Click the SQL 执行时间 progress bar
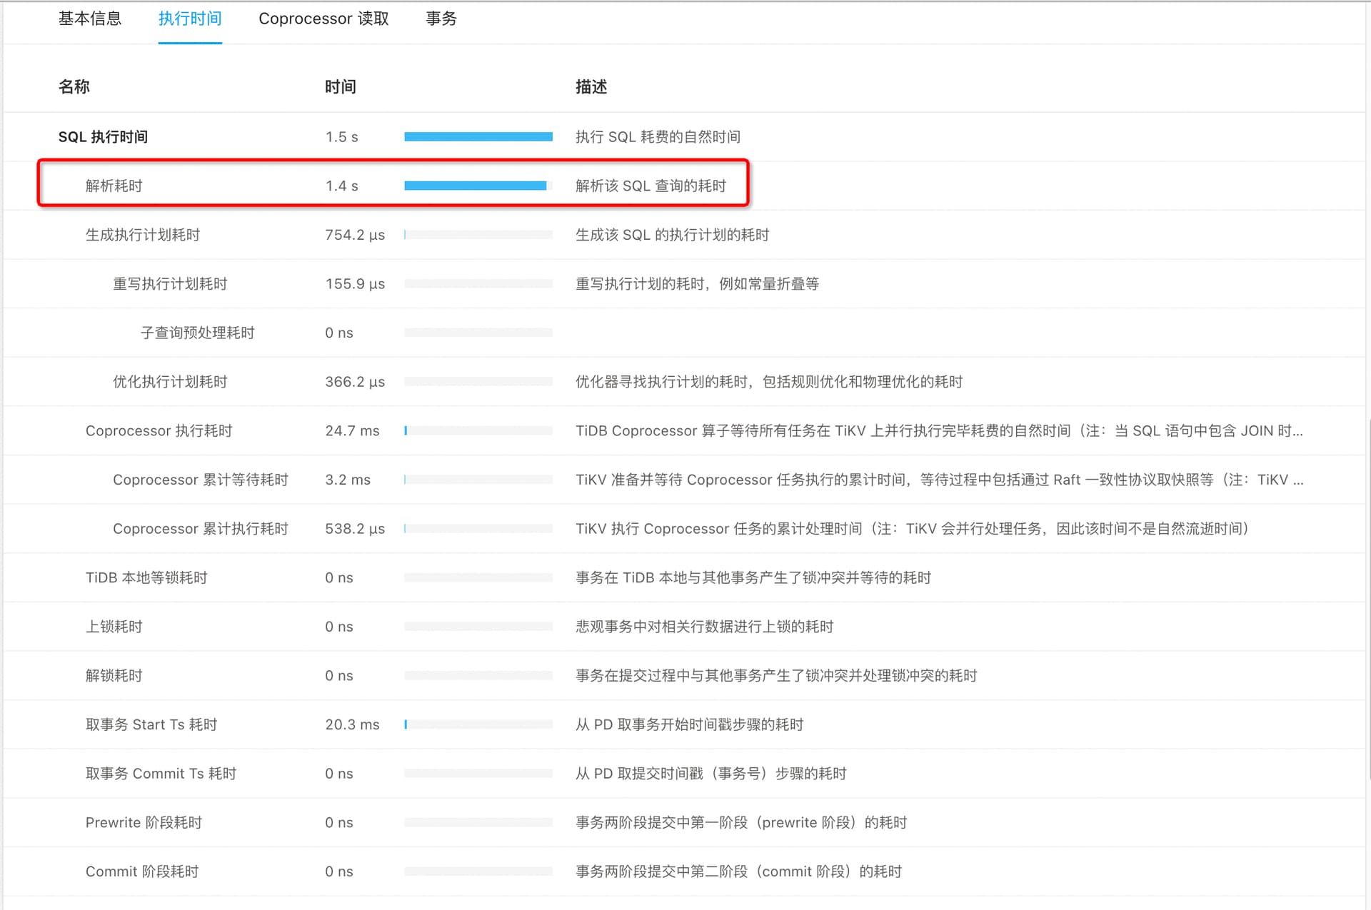Screen dimensions: 1371x910 tap(478, 136)
